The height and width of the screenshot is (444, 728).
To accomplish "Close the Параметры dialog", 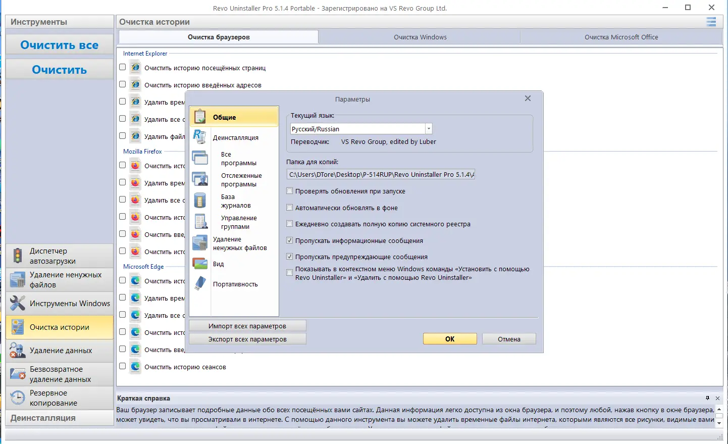I will click(528, 98).
